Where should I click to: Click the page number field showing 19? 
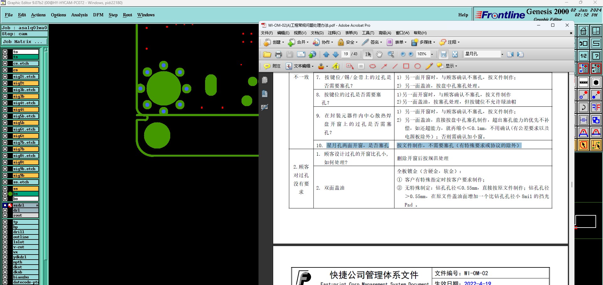point(346,54)
